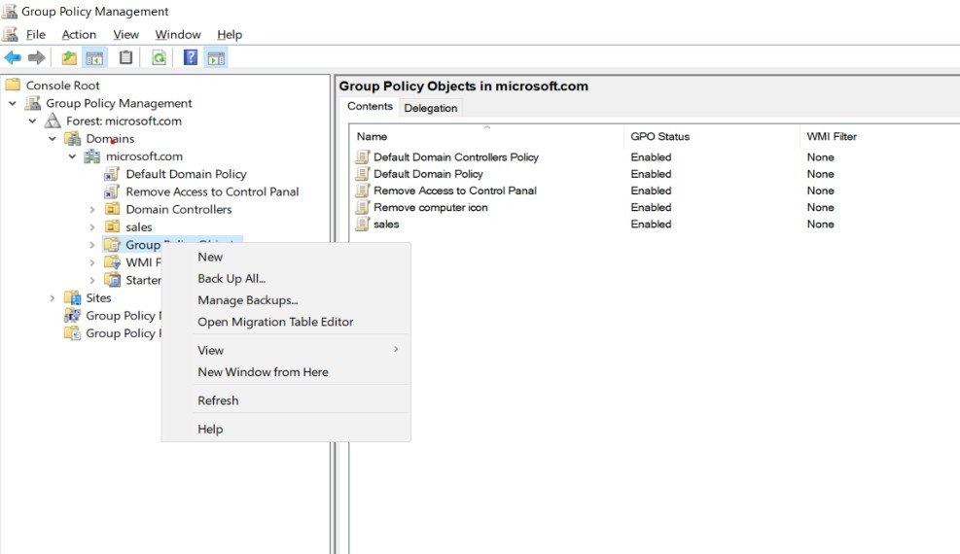
Task: Select Remove computer icon list entry
Action: (x=431, y=207)
